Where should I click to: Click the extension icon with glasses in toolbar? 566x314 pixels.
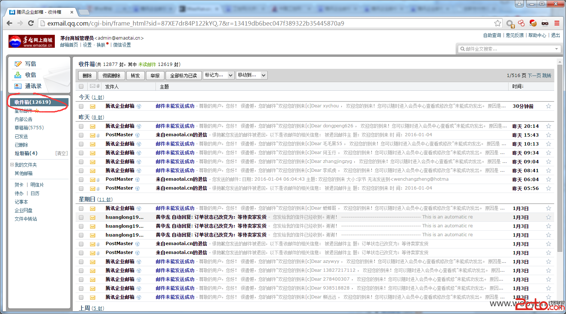[545, 23]
